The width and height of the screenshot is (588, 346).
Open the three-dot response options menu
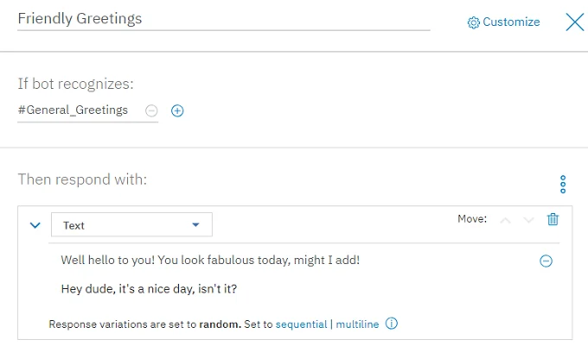pyautogui.click(x=563, y=184)
